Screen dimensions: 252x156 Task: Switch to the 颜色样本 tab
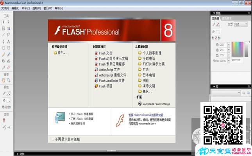point(227,18)
